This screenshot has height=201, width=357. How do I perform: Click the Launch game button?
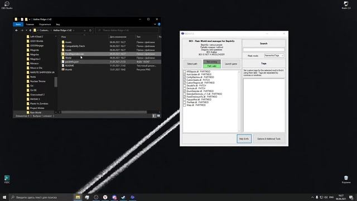coord(231,64)
